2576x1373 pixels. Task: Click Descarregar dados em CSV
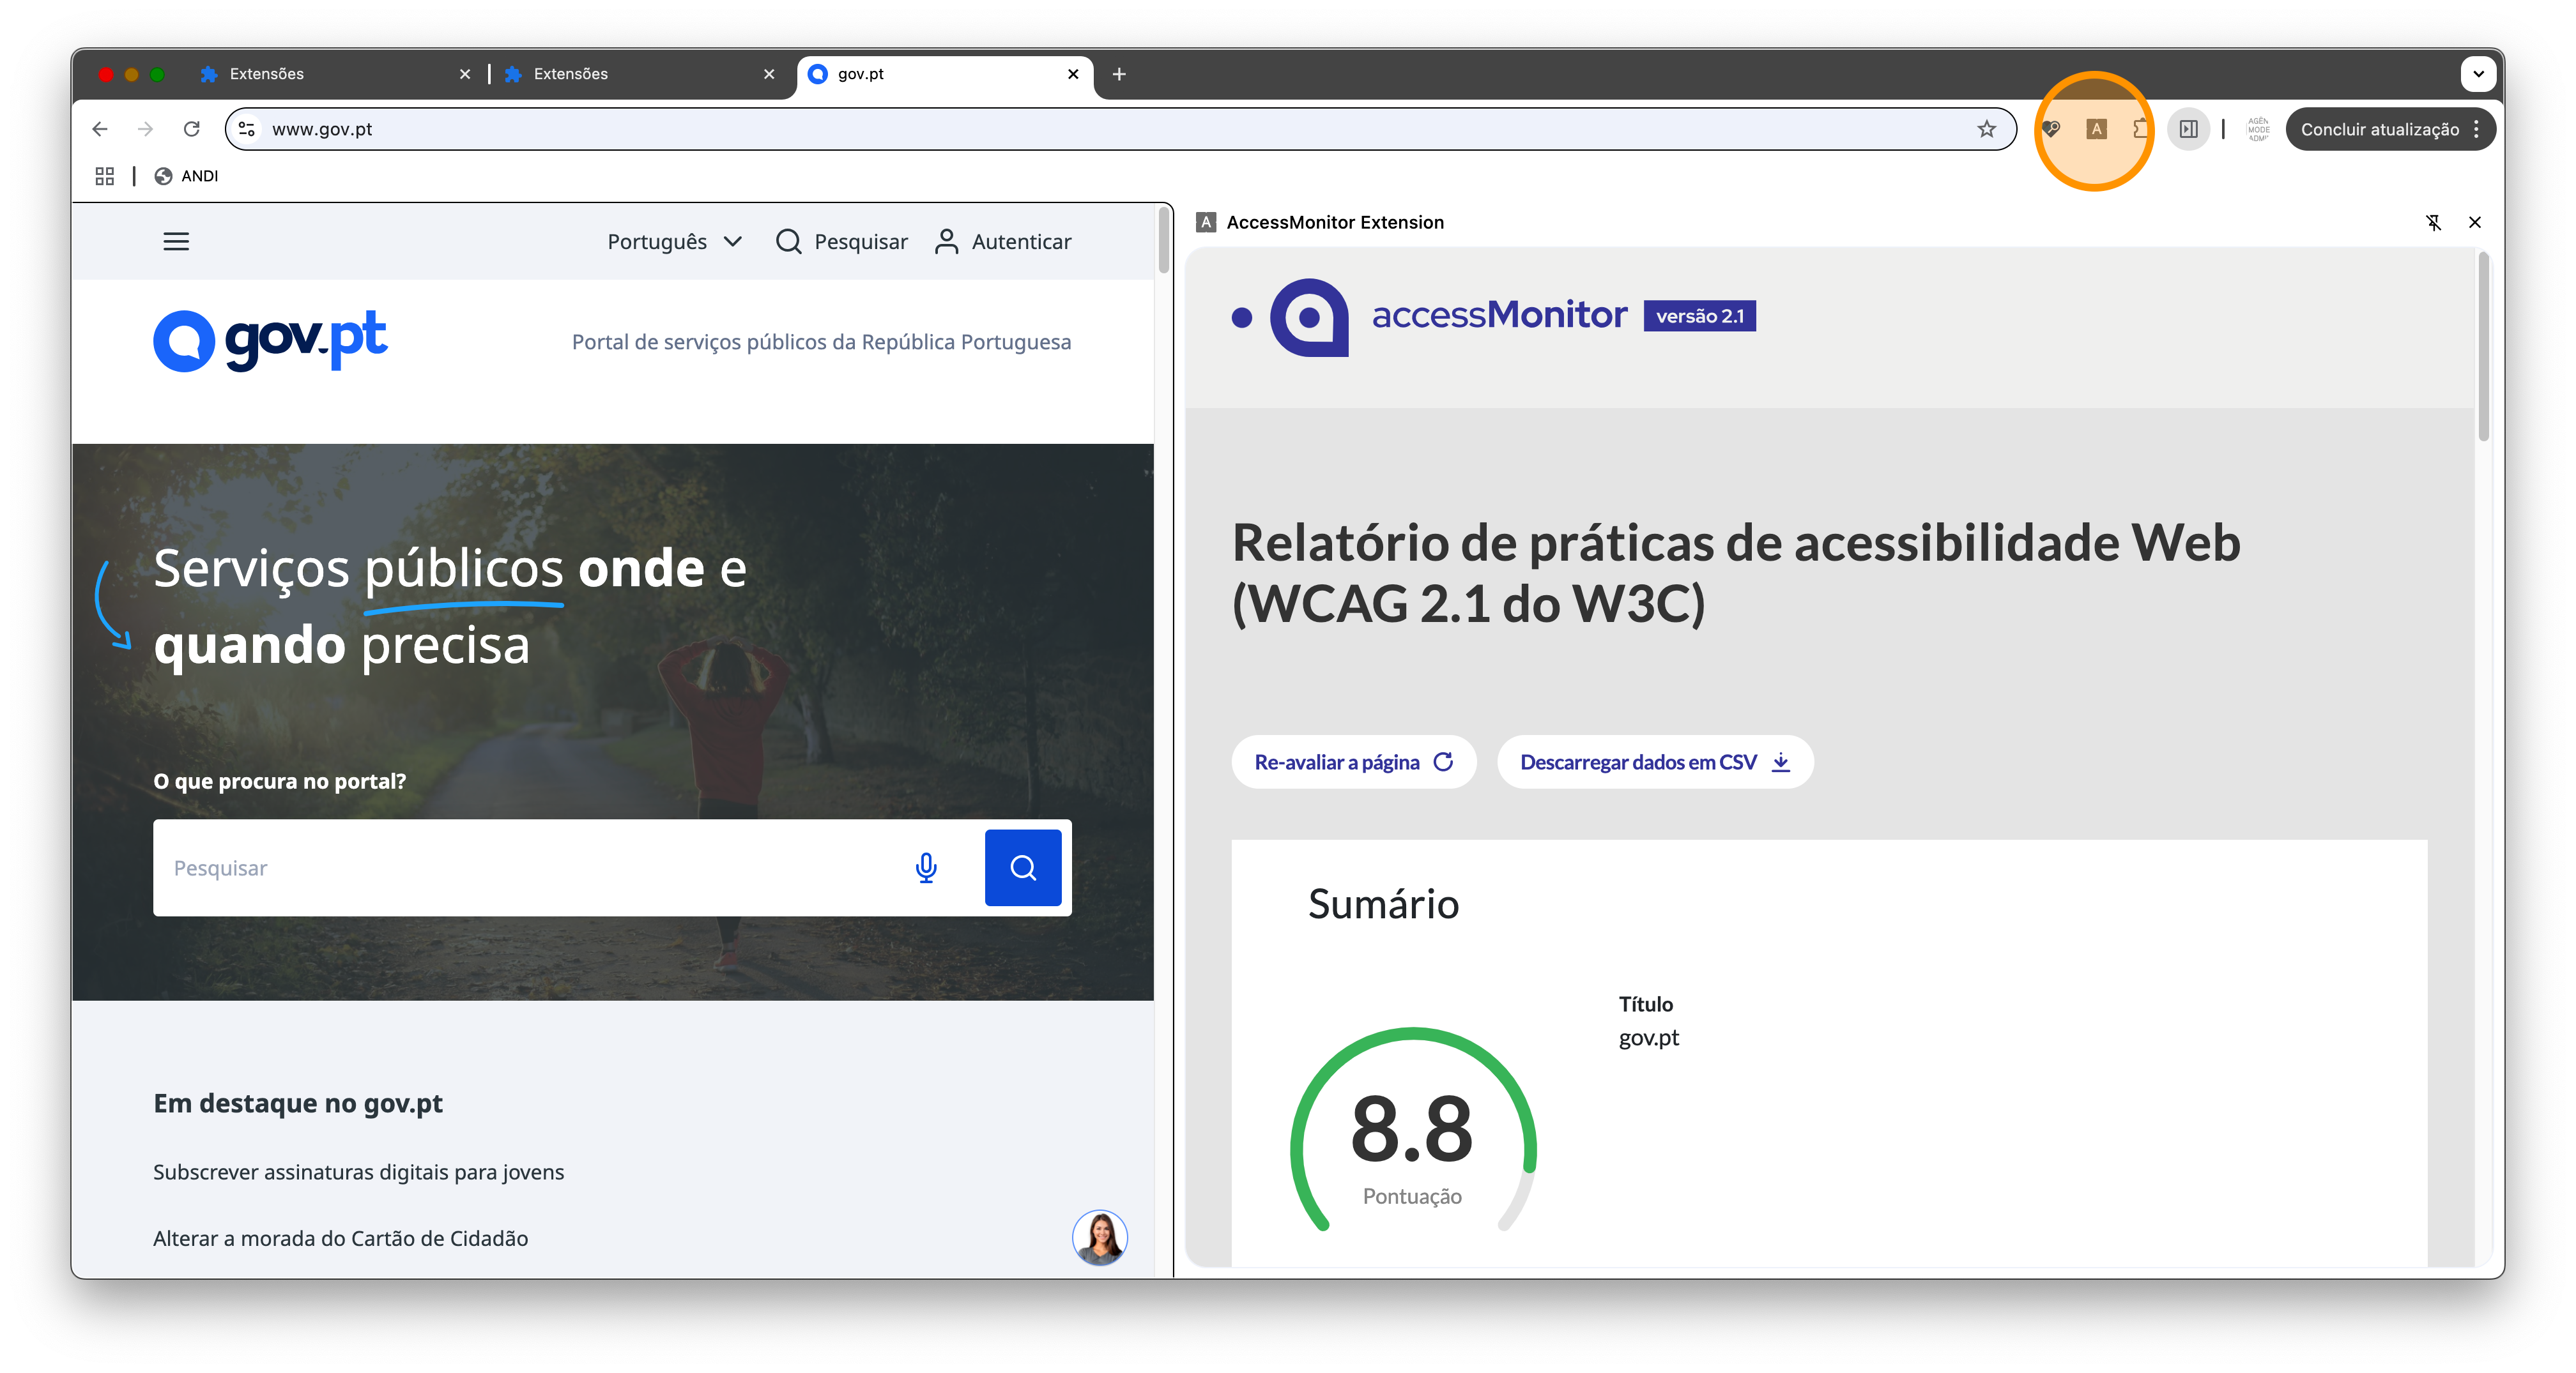1654,761
